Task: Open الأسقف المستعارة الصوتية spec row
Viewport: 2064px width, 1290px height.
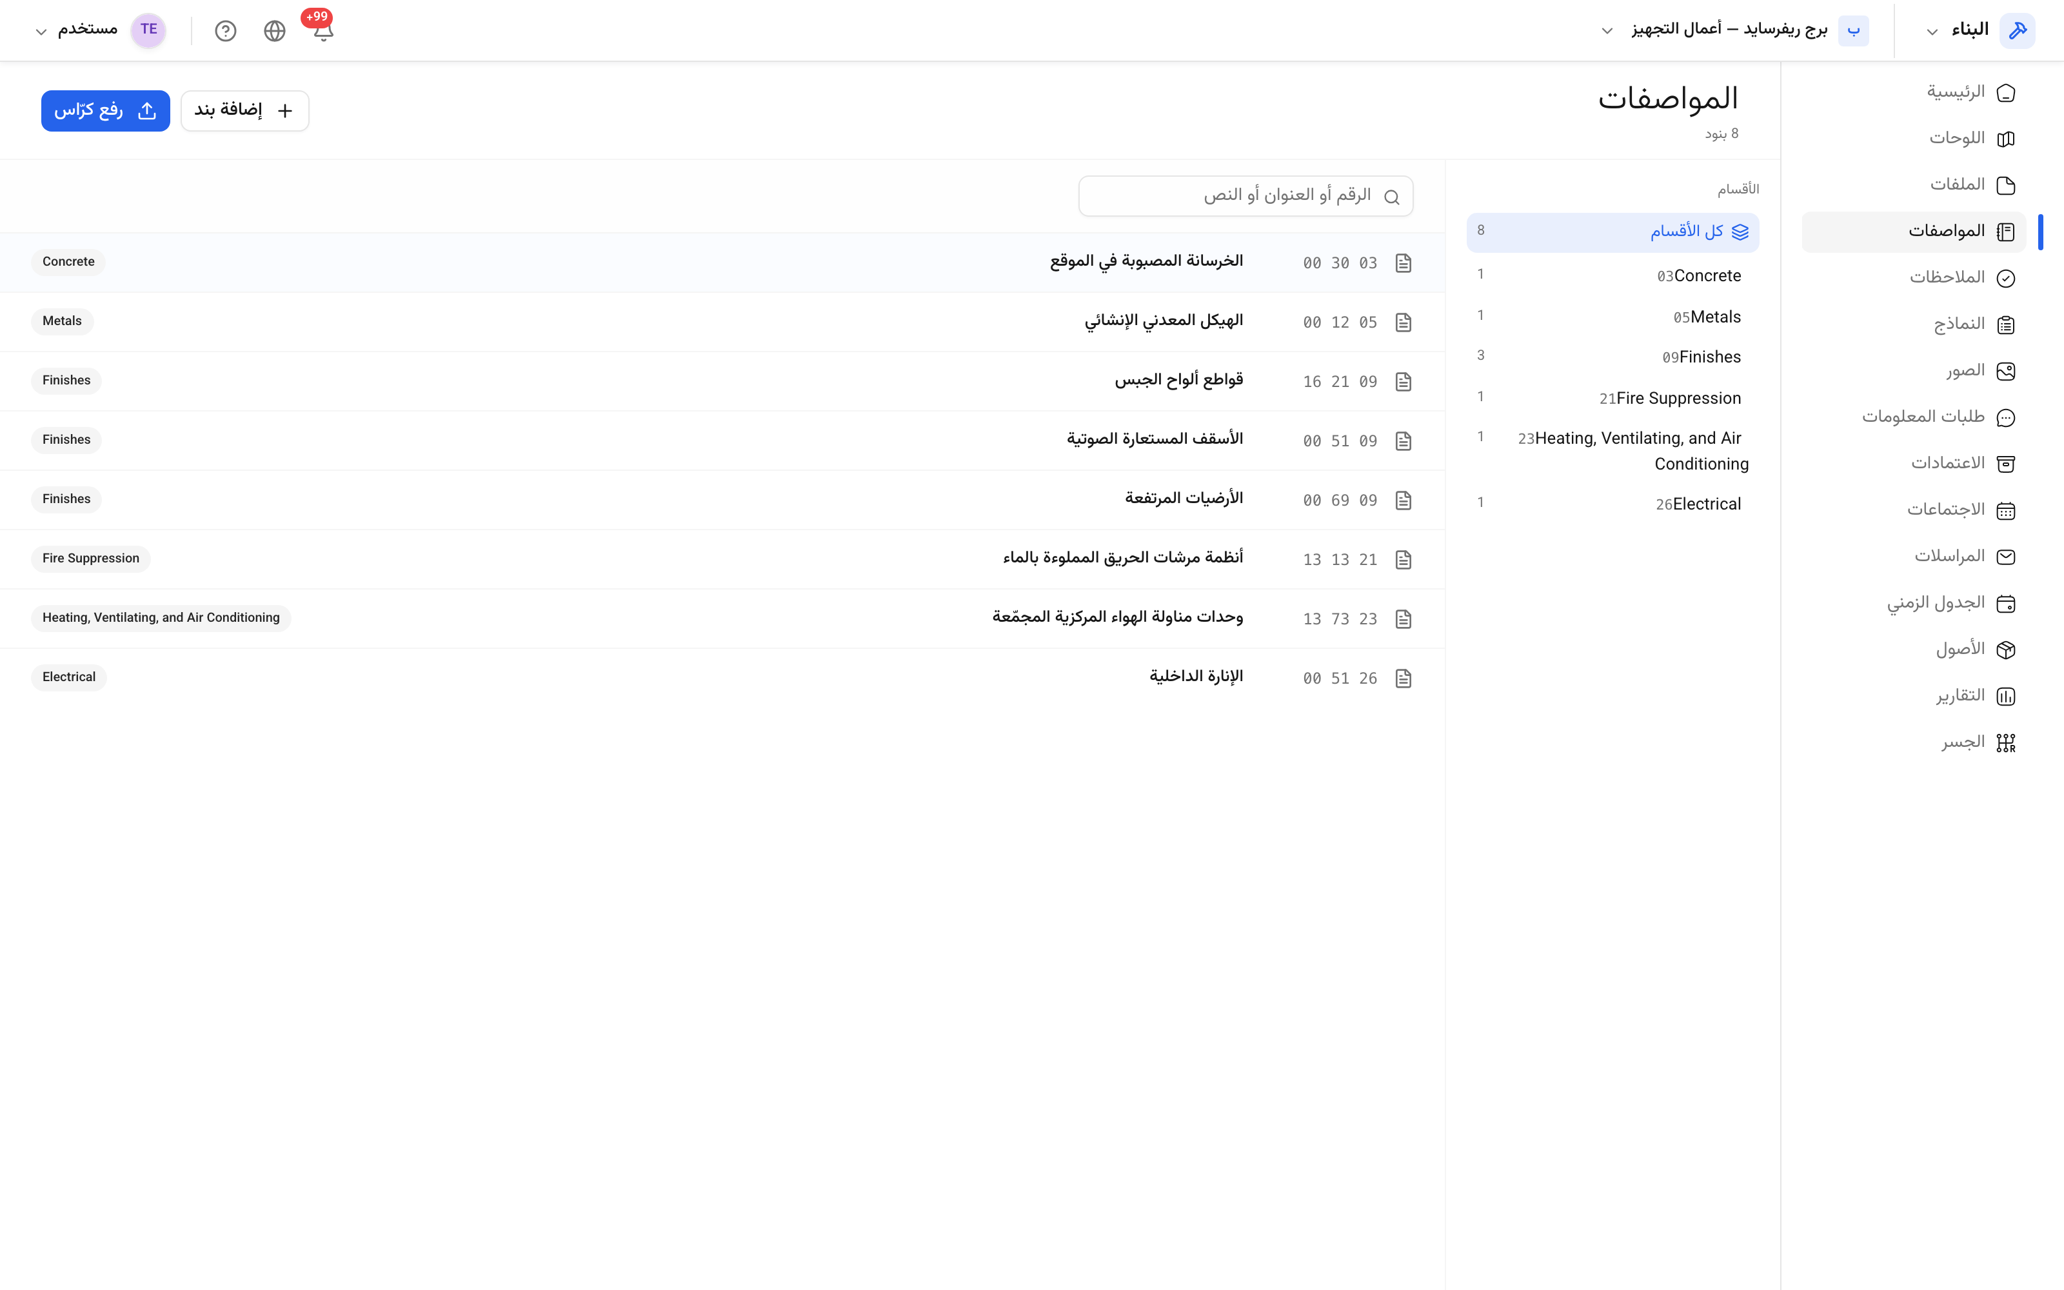Action: pos(722,441)
